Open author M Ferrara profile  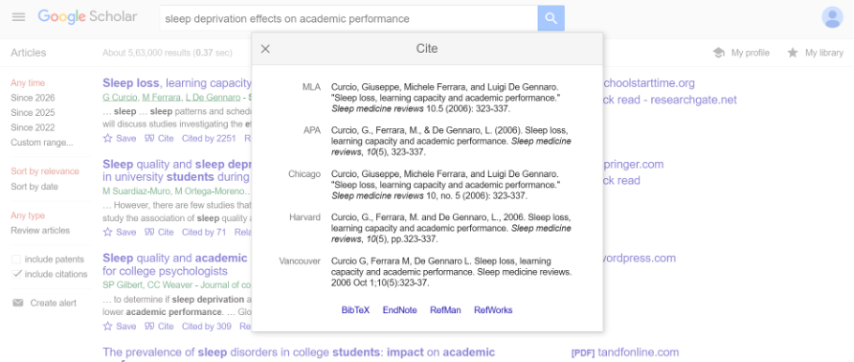tap(161, 98)
